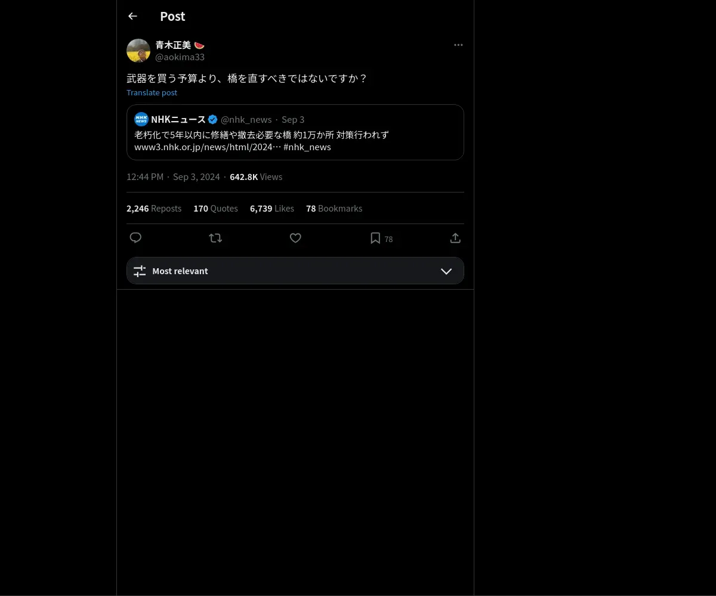Go back using the left arrow icon

coord(132,16)
